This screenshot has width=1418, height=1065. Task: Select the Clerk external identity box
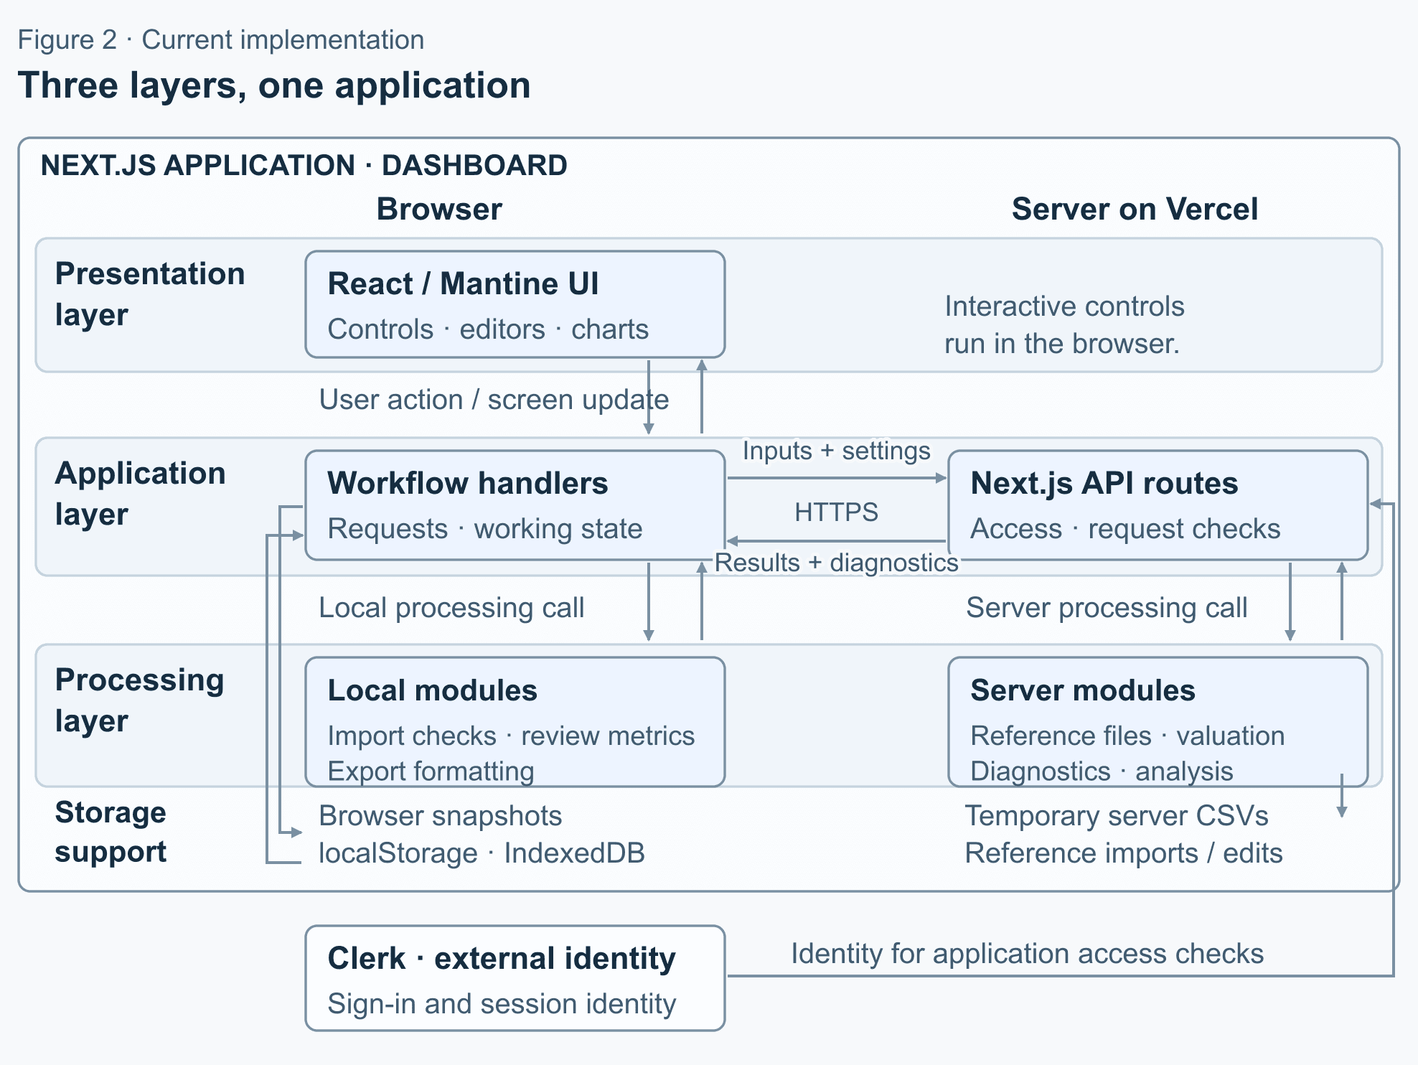tap(515, 978)
